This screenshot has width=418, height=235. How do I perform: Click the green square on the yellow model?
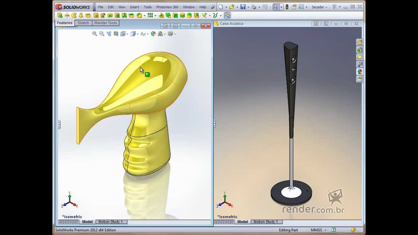tap(147, 74)
